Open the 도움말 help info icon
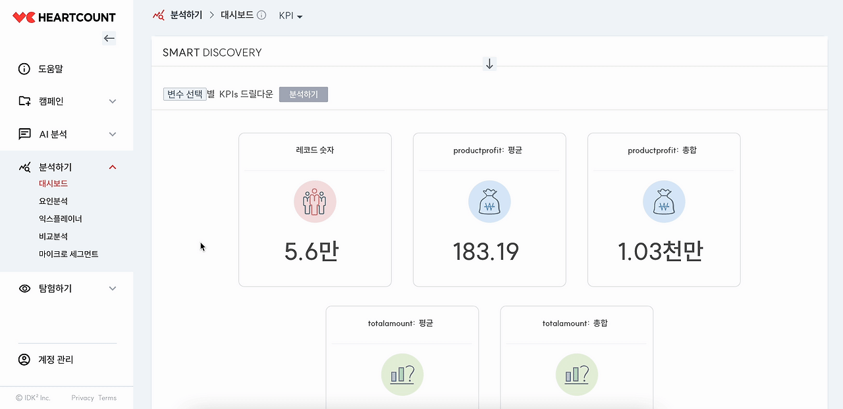Image resolution: width=843 pixels, height=409 pixels. (x=24, y=68)
